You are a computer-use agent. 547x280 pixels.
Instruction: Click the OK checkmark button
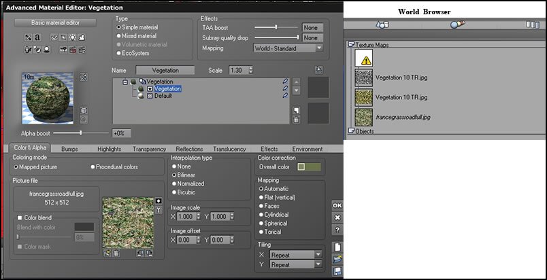tap(337, 205)
